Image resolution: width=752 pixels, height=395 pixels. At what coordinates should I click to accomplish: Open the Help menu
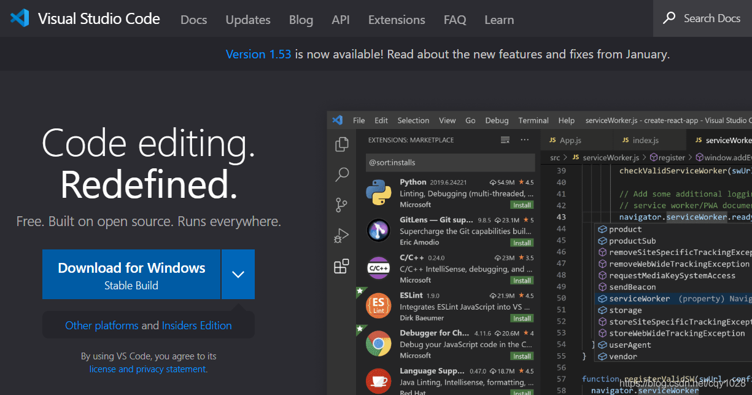567,120
